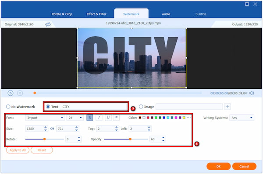Viewport: 263px width, 174px height.
Task: Click the empty Image path input field
Action: (189, 107)
